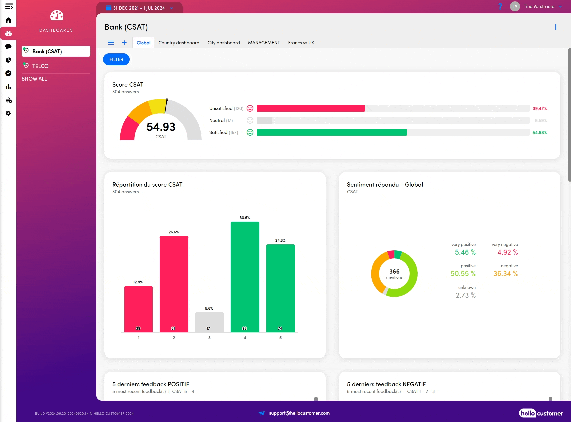Click the home icon in left sidebar
The height and width of the screenshot is (422, 571).
[x=8, y=20]
